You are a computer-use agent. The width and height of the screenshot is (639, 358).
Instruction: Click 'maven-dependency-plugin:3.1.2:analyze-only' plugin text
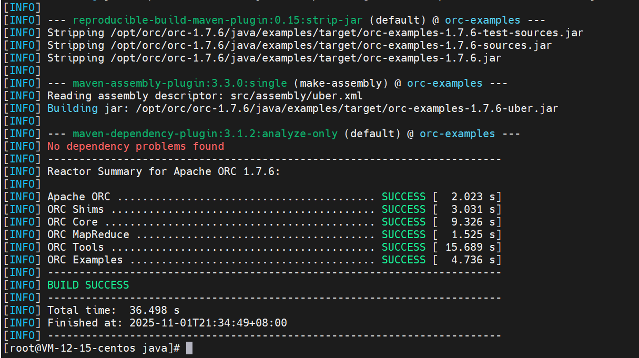(x=205, y=134)
